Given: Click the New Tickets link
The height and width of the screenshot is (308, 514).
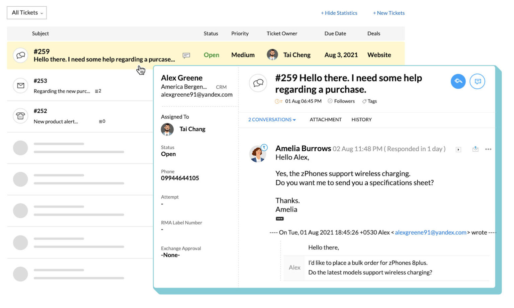Looking at the screenshot, I should (x=389, y=13).
